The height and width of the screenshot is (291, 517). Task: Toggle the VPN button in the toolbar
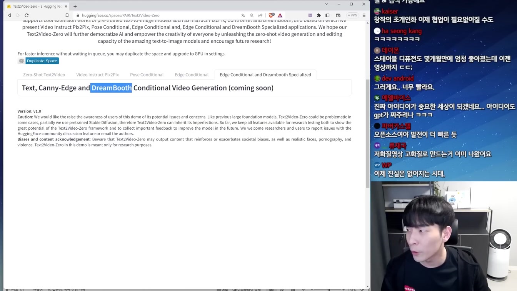pos(352,15)
